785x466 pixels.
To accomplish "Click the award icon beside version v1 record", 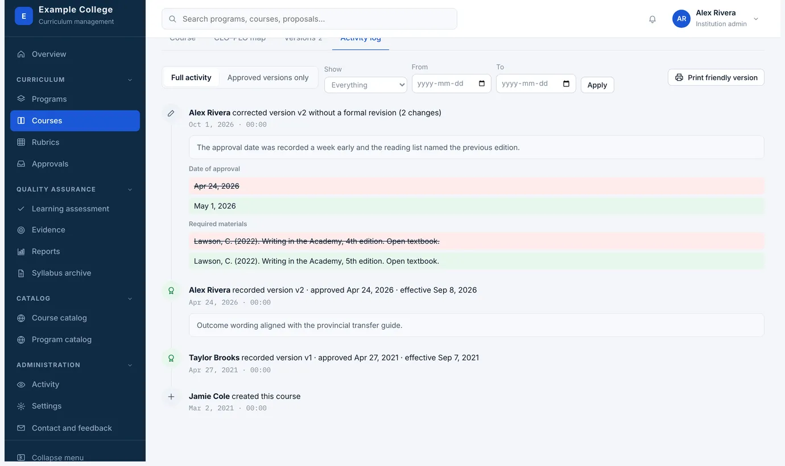I will [x=171, y=358].
